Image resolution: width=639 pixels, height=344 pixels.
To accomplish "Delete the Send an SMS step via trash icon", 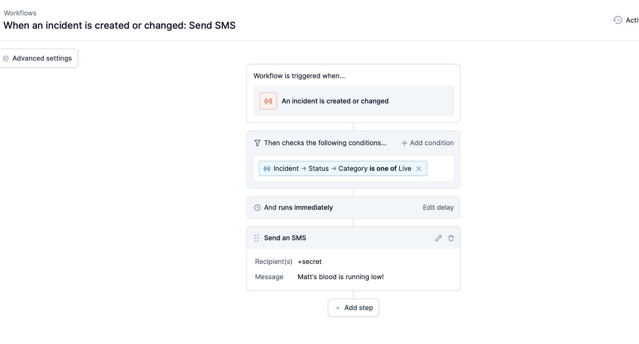I will click(x=451, y=238).
